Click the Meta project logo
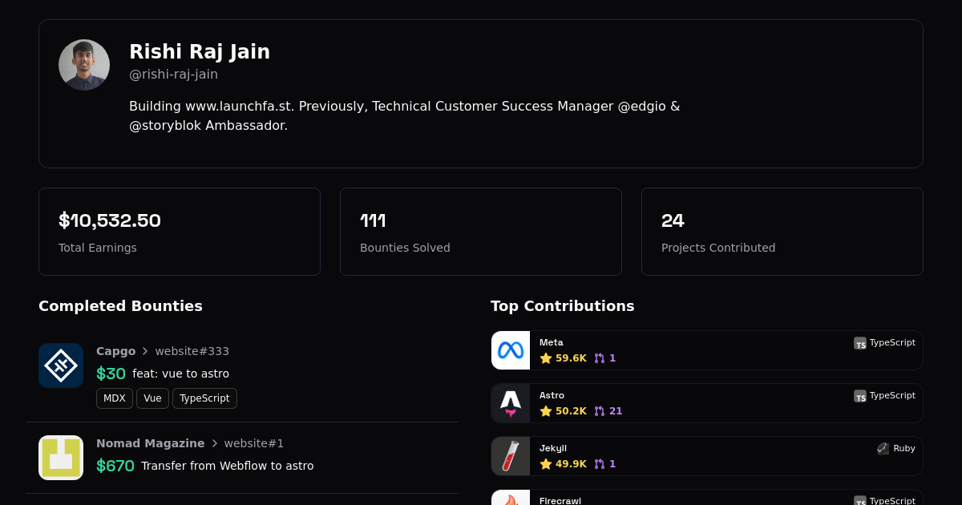 (511, 350)
